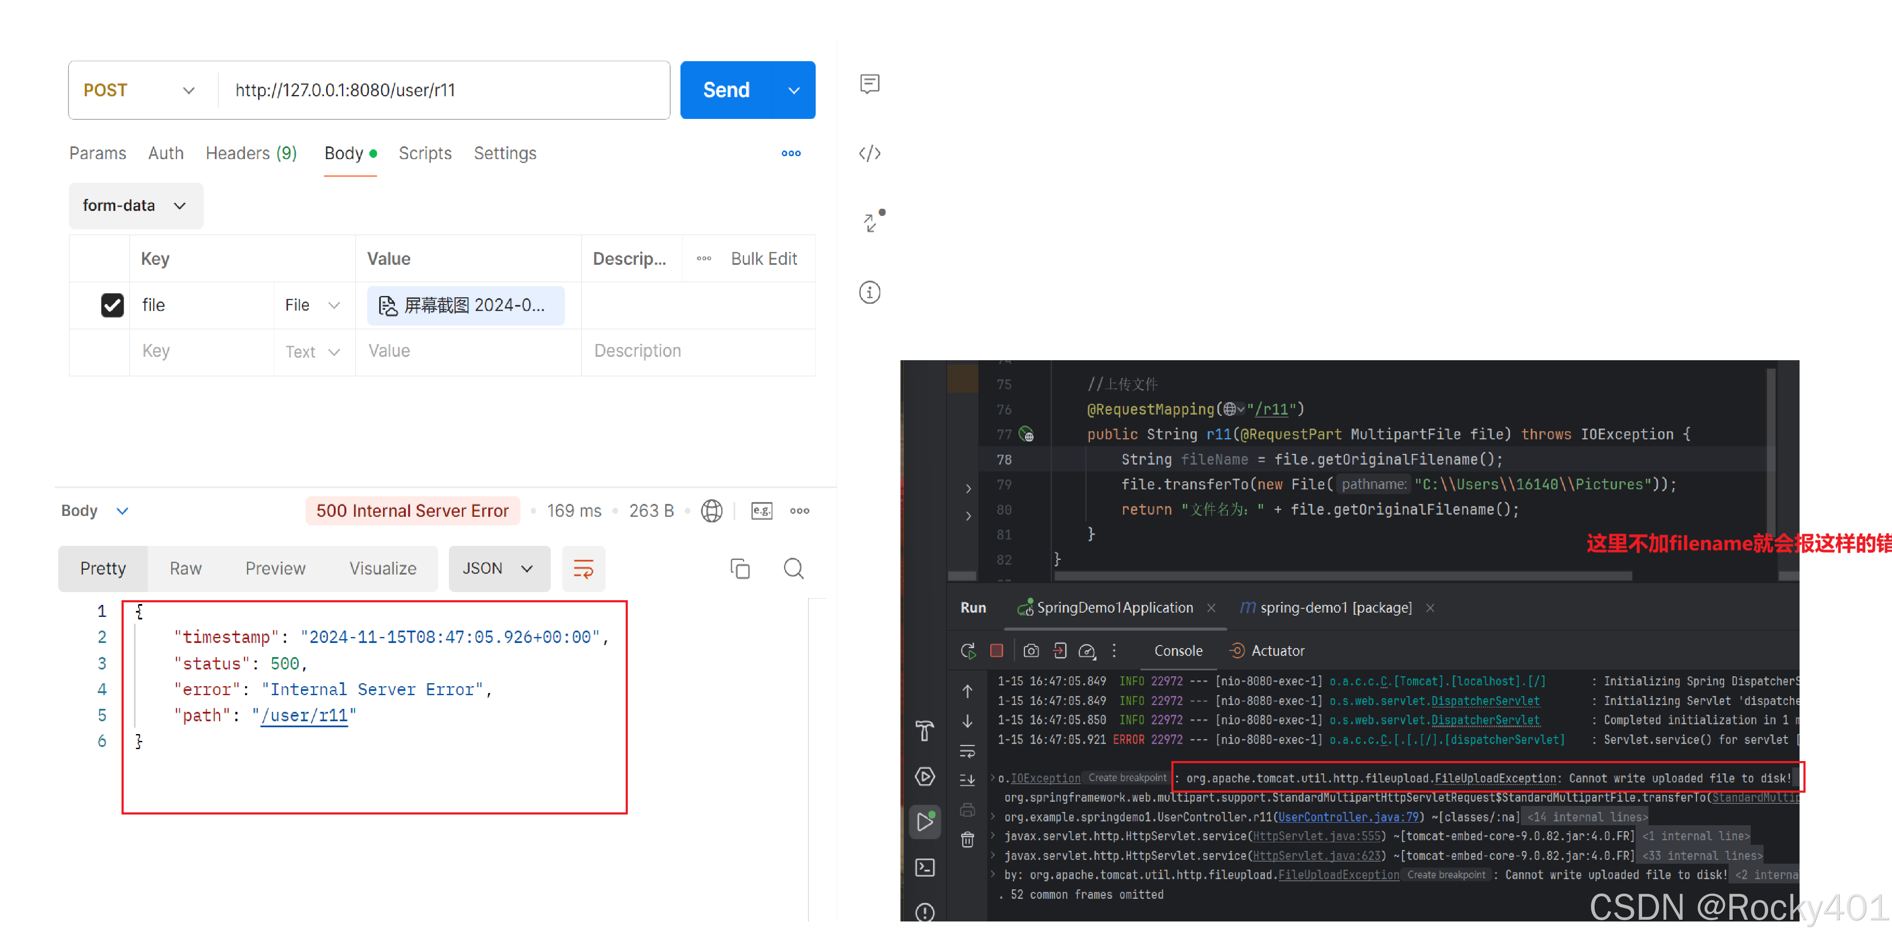
Task: Click the UserController.java:79 stack trace link
Action: click(1348, 817)
